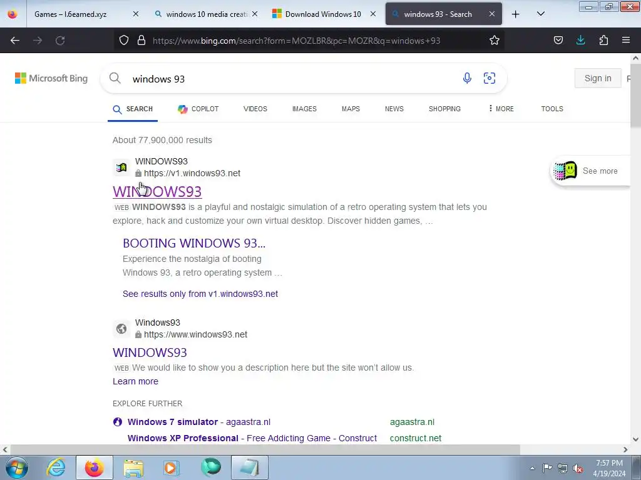
Task: Switch to the COPILOT tab
Action: click(x=198, y=109)
